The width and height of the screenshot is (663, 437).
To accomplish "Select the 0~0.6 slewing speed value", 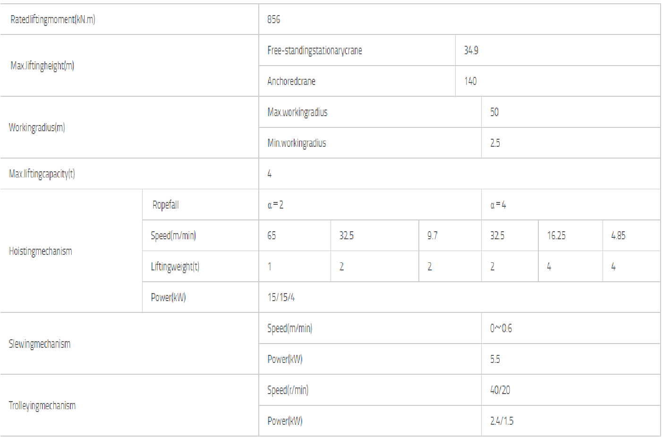I will [501, 328].
